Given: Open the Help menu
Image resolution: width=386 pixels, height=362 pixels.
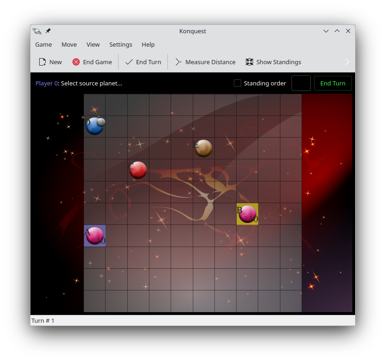Looking at the screenshot, I should [x=148, y=44].
